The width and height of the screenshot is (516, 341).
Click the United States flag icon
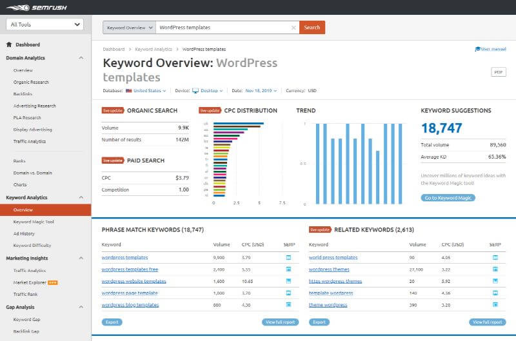128,91
